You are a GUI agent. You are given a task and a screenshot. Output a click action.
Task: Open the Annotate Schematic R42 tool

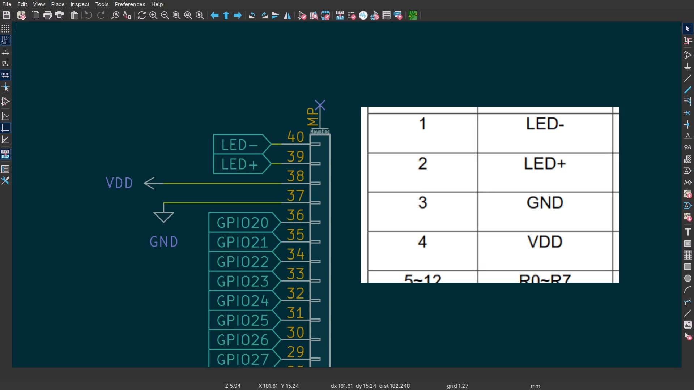[x=340, y=15]
